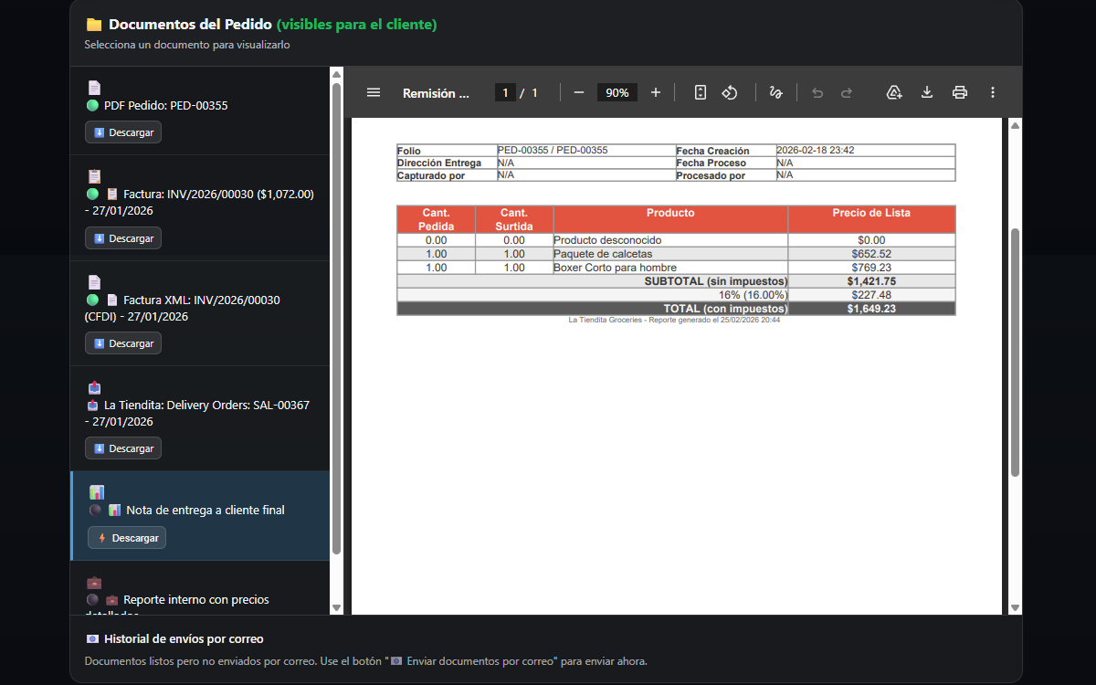1096x685 pixels.
Task: Click the 90% zoom level field
Action: [x=617, y=93]
